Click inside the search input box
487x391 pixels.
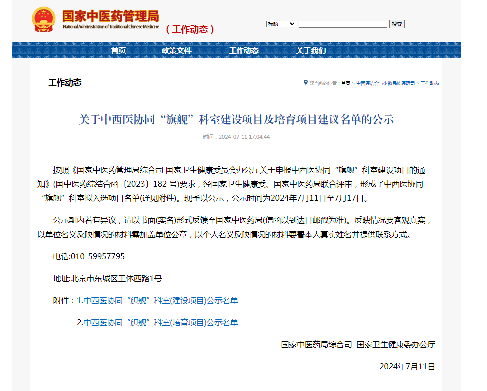pos(343,23)
